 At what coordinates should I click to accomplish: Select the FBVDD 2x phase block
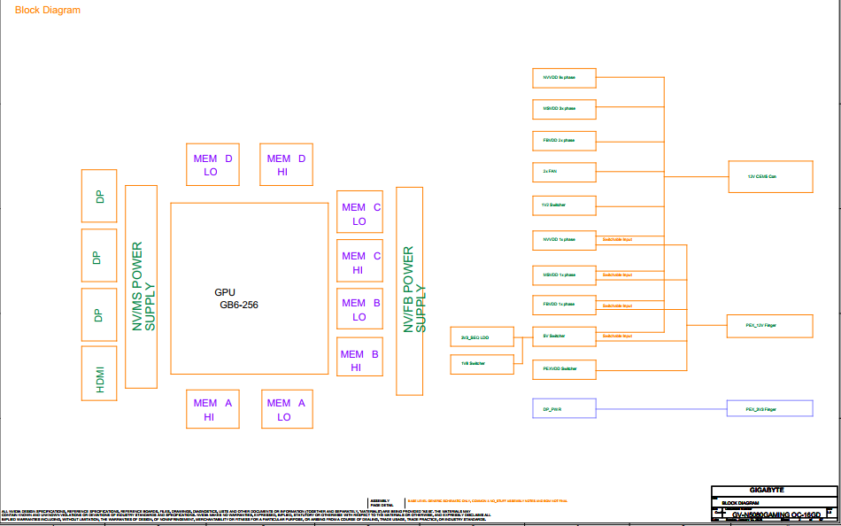pos(564,141)
